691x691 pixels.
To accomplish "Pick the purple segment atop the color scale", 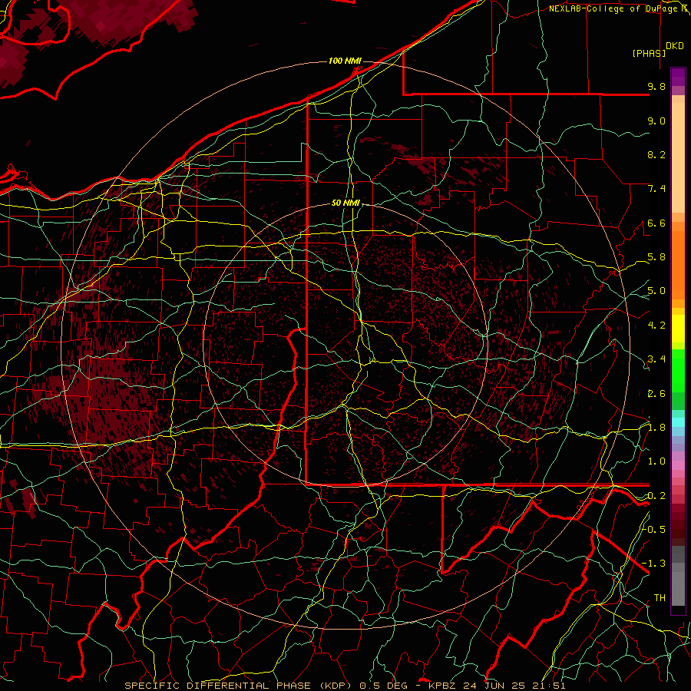I will click(x=678, y=77).
